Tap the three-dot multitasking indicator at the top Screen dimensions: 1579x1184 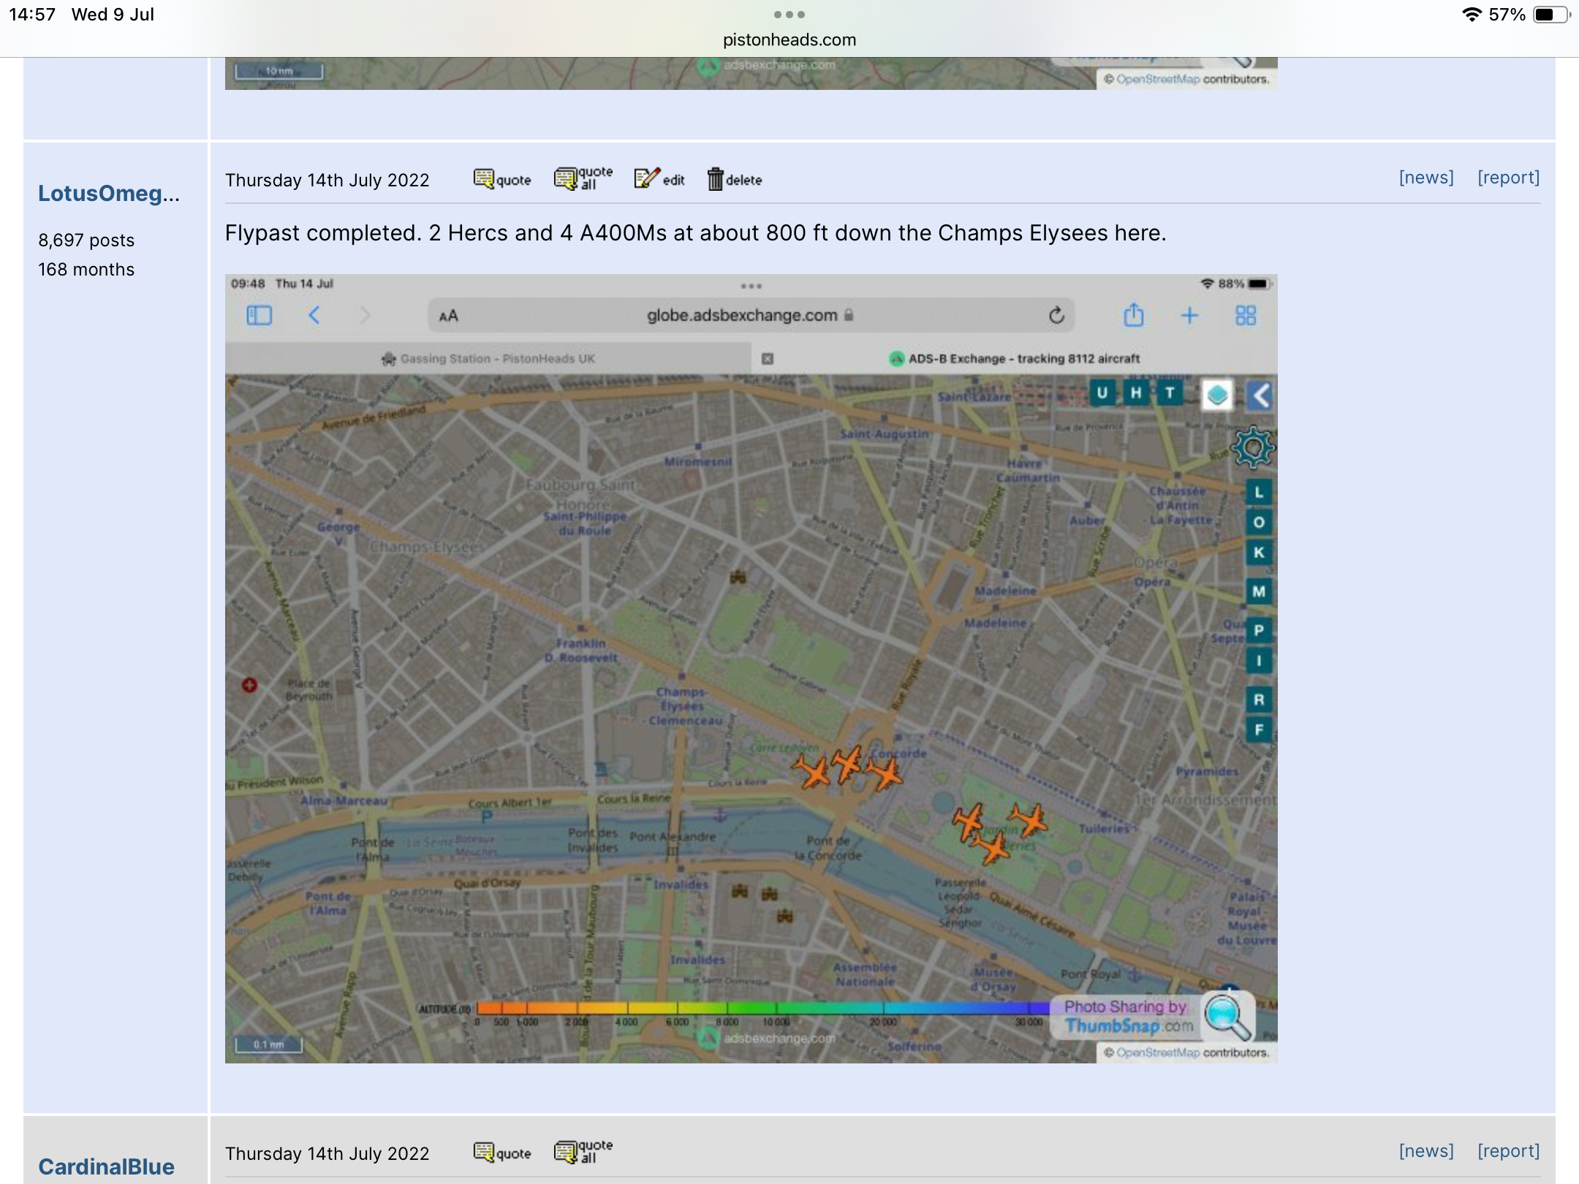(x=789, y=15)
